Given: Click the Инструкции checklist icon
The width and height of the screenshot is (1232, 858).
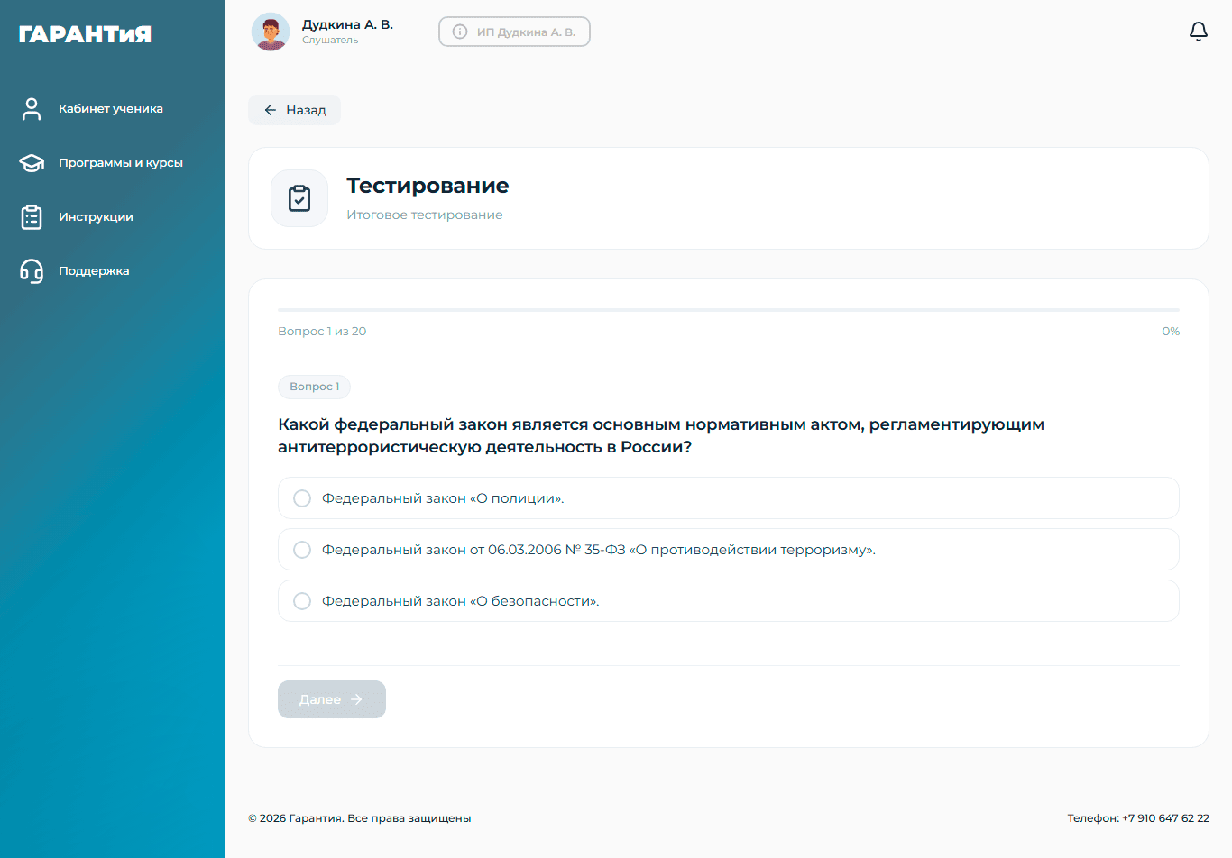Looking at the screenshot, I should 32,217.
